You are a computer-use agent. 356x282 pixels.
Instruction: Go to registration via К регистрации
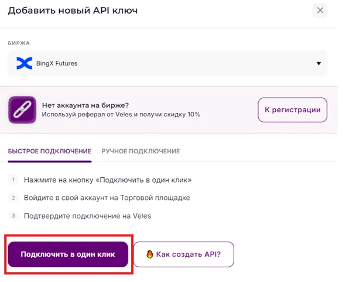293,109
